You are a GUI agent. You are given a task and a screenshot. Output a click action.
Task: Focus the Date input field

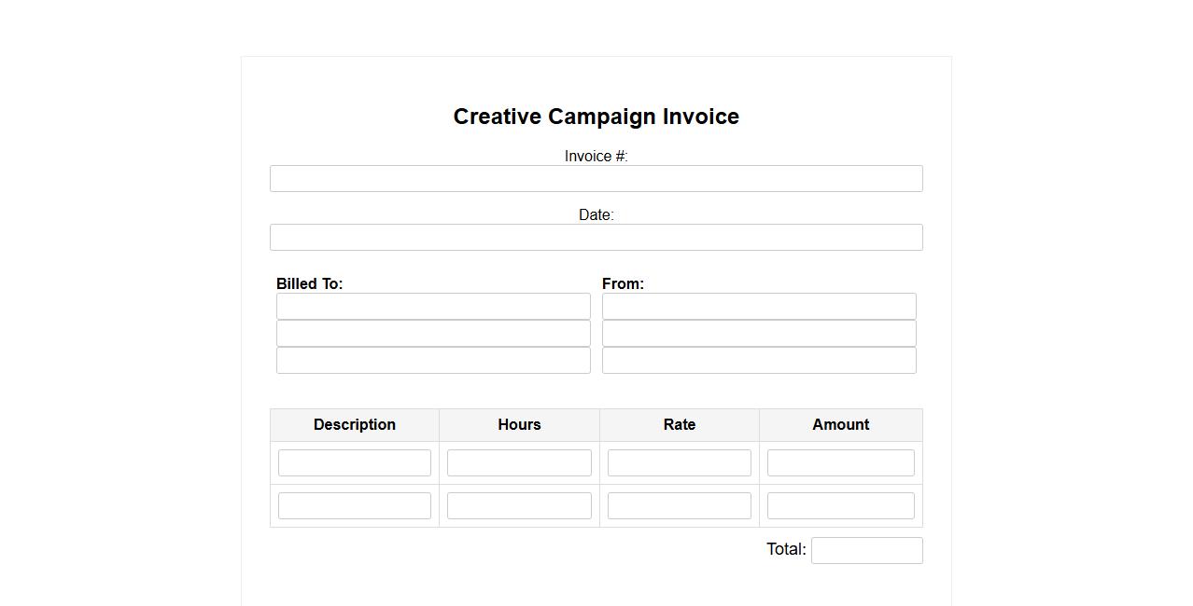[596, 238]
